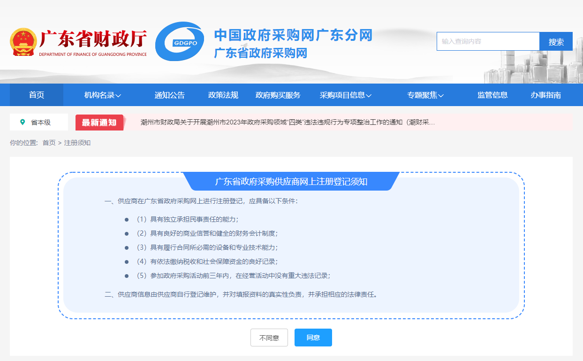Expand the 采购项目信息 dropdown menu

pyautogui.click(x=345, y=95)
